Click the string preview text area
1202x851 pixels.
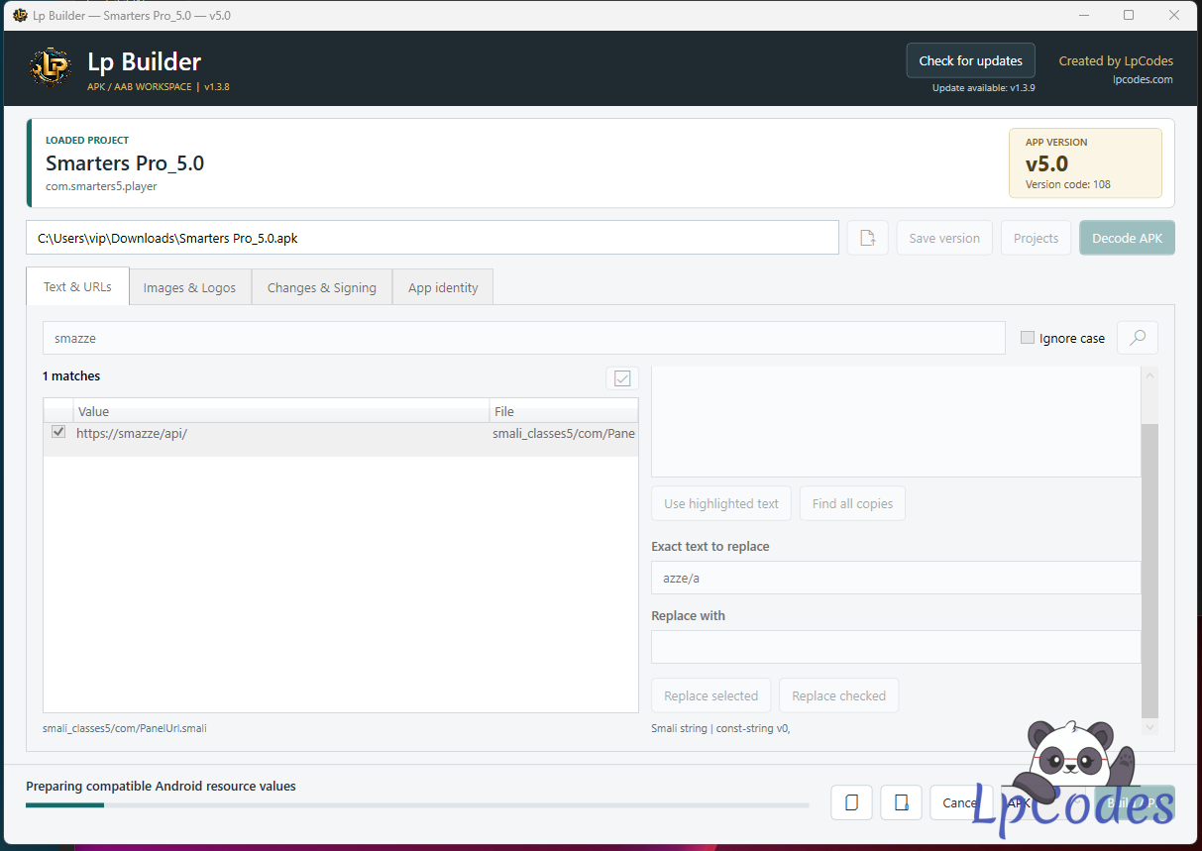[x=896, y=422]
